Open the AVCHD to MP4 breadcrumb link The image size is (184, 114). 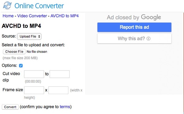[x=64, y=16]
